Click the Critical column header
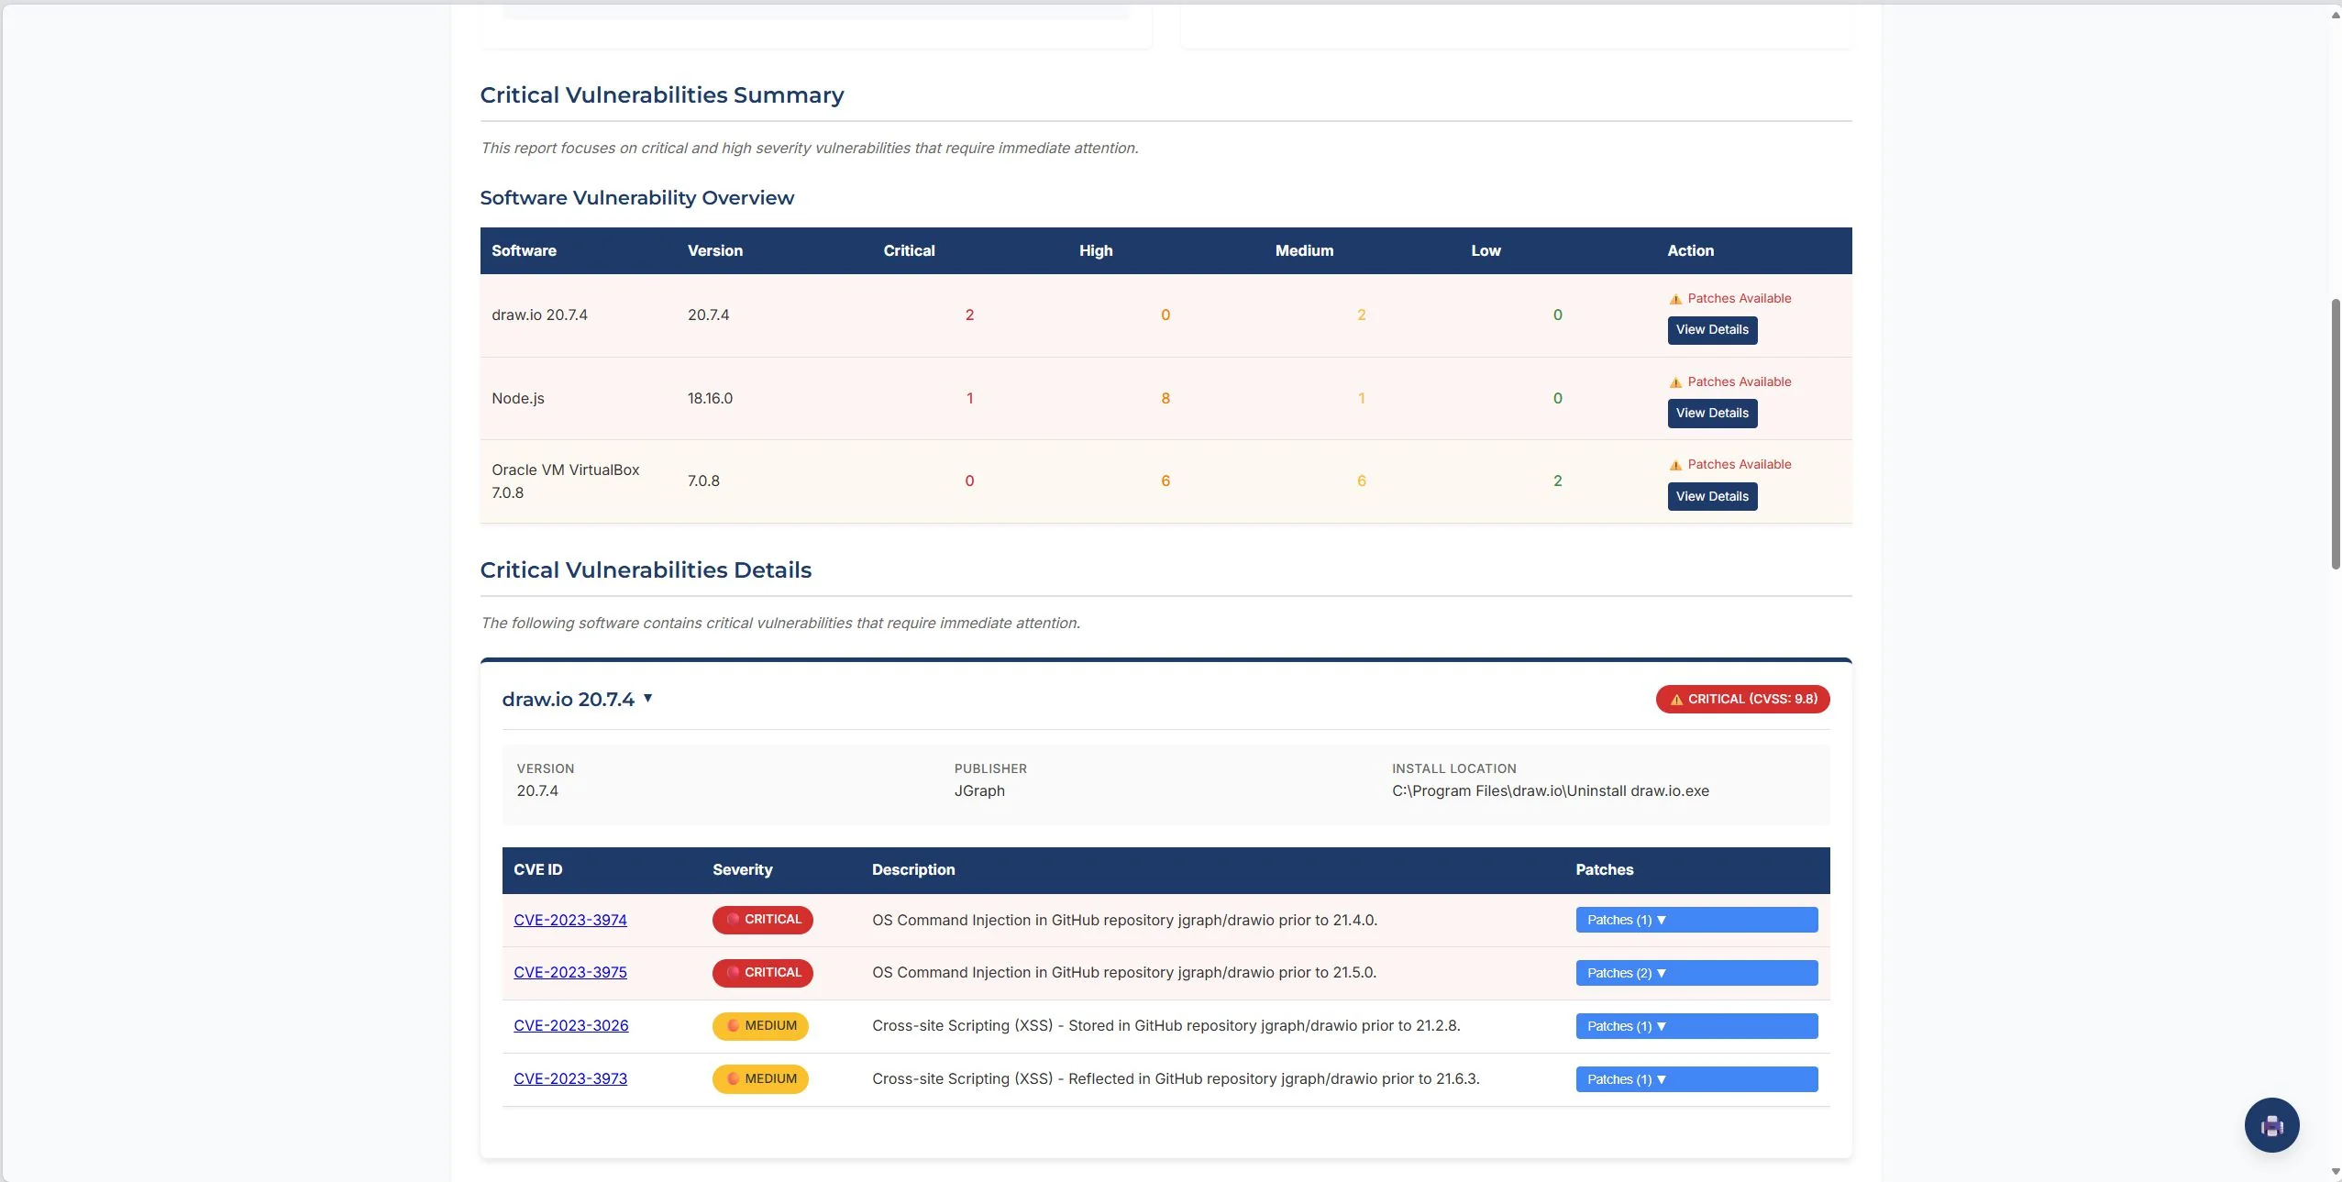Viewport: 2342px width, 1182px height. click(x=909, y=250)
